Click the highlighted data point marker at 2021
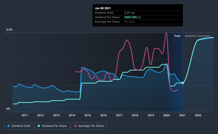Viewport: 218px width, 134px height. pos(182,83)
